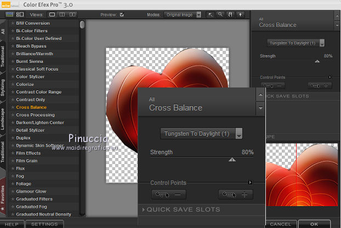Switch to single image view
The height and width of the screenshot is (228, 341).
pos(52,15)
